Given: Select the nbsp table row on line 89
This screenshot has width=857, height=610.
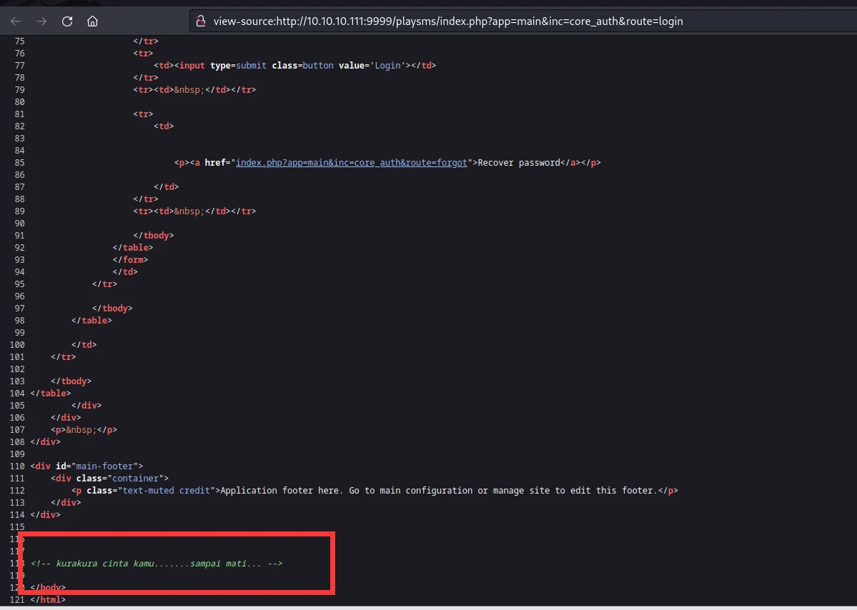Looking at the screenshot, I should click(194, 211).
